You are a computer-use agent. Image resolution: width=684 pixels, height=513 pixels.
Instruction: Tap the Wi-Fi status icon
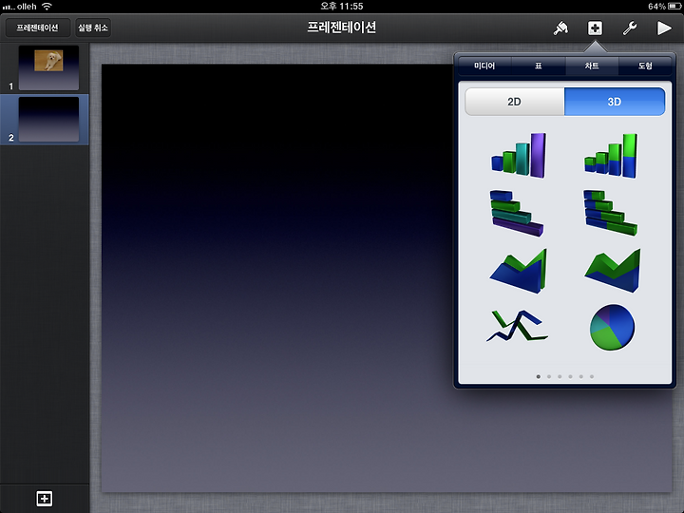click(x=47, y=6)
